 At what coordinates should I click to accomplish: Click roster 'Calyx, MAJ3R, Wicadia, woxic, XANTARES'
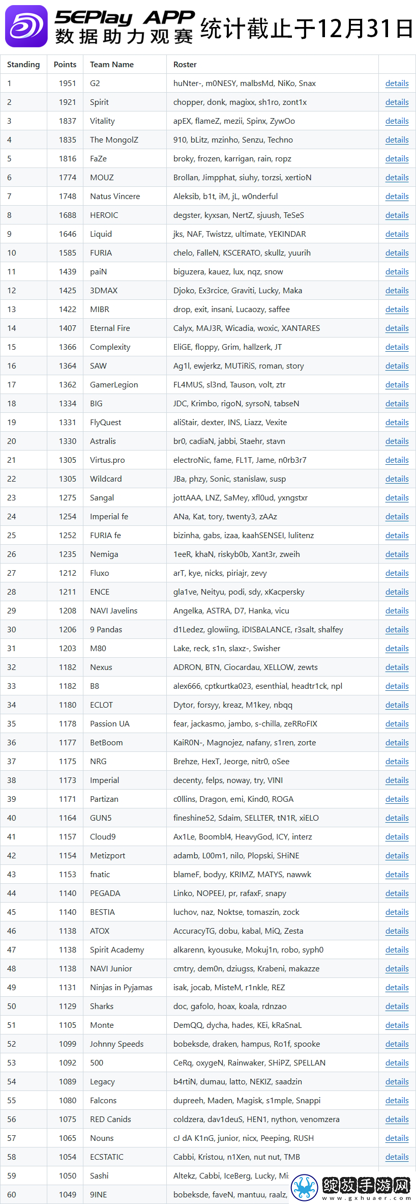(x=247, y=328)
